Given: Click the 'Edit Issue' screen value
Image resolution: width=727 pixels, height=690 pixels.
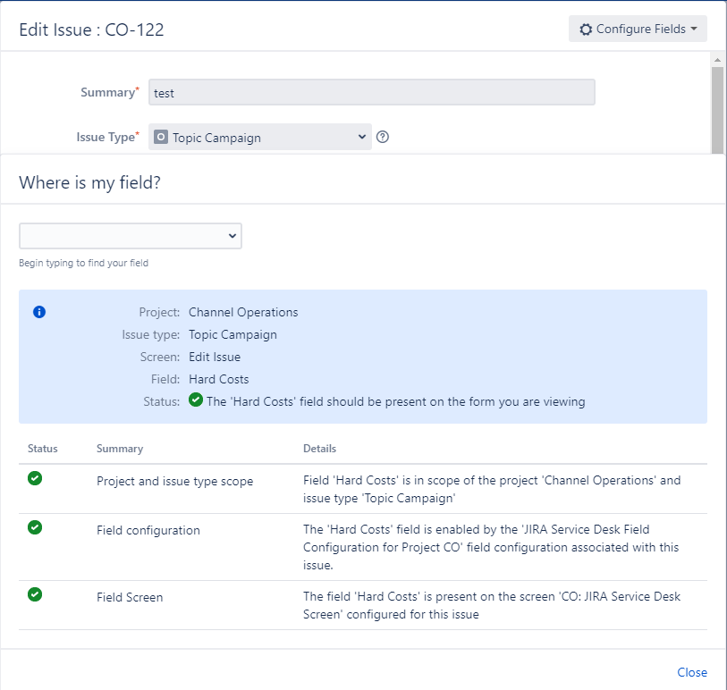Looking at the screenshot, I should [215, 357].
